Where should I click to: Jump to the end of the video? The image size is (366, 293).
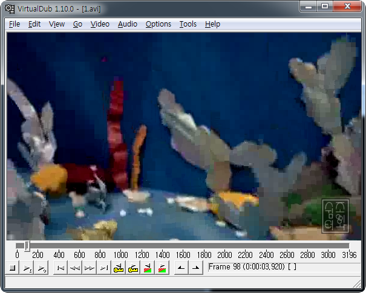(x=104, y=268)
